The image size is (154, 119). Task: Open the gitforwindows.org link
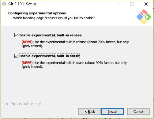tap(21, 104)
